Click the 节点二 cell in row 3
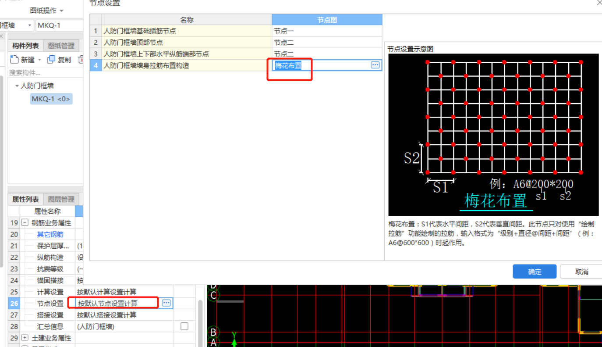The width and height of the screenshot is (602, 347). [x=327, y=54]
